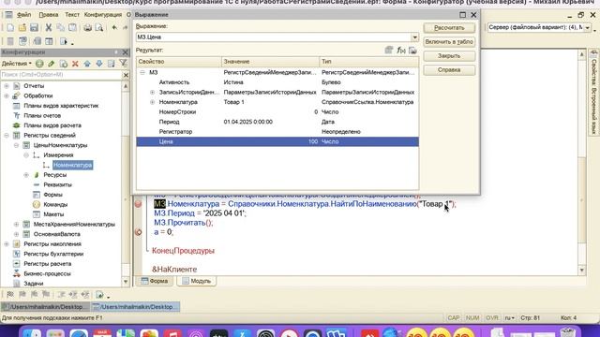Select the ОсновнаяВалюта tree item
This screenshot has width=600, height=337.
[x=56, y=234]
